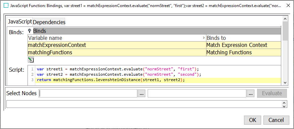Click the Evaluate button
This screenshot has height=129, width=294.
[x=272, y=93]
